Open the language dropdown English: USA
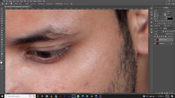175x98 pixels. coord(159,26)
